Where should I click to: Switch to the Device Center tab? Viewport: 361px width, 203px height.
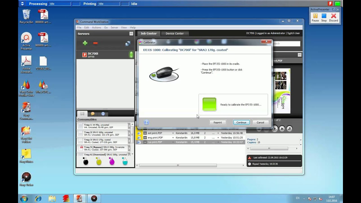tap(175, 33)
